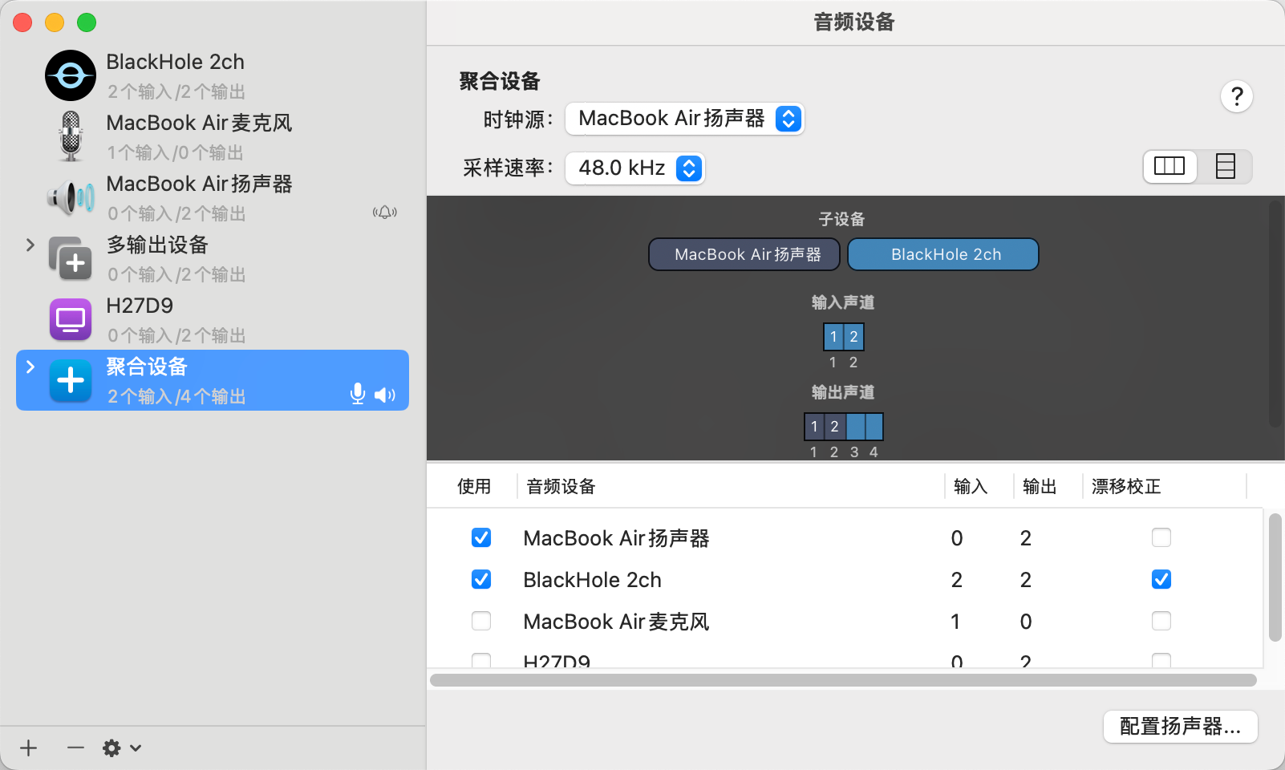This screenshot has height=770, width=1285.
Task: Remove device with the minus button
Action: pos(75,748)
